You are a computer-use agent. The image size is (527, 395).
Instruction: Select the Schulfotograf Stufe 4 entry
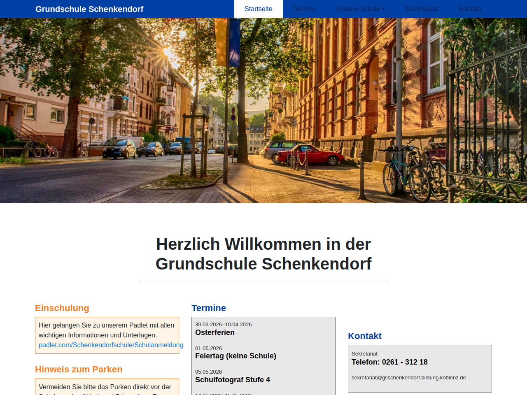[233, 380]
